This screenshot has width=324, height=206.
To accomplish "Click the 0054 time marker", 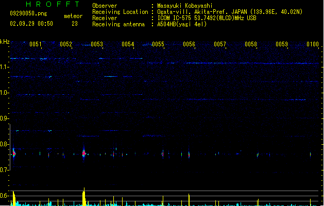I will pyautogui.click(x=128, y=44).
